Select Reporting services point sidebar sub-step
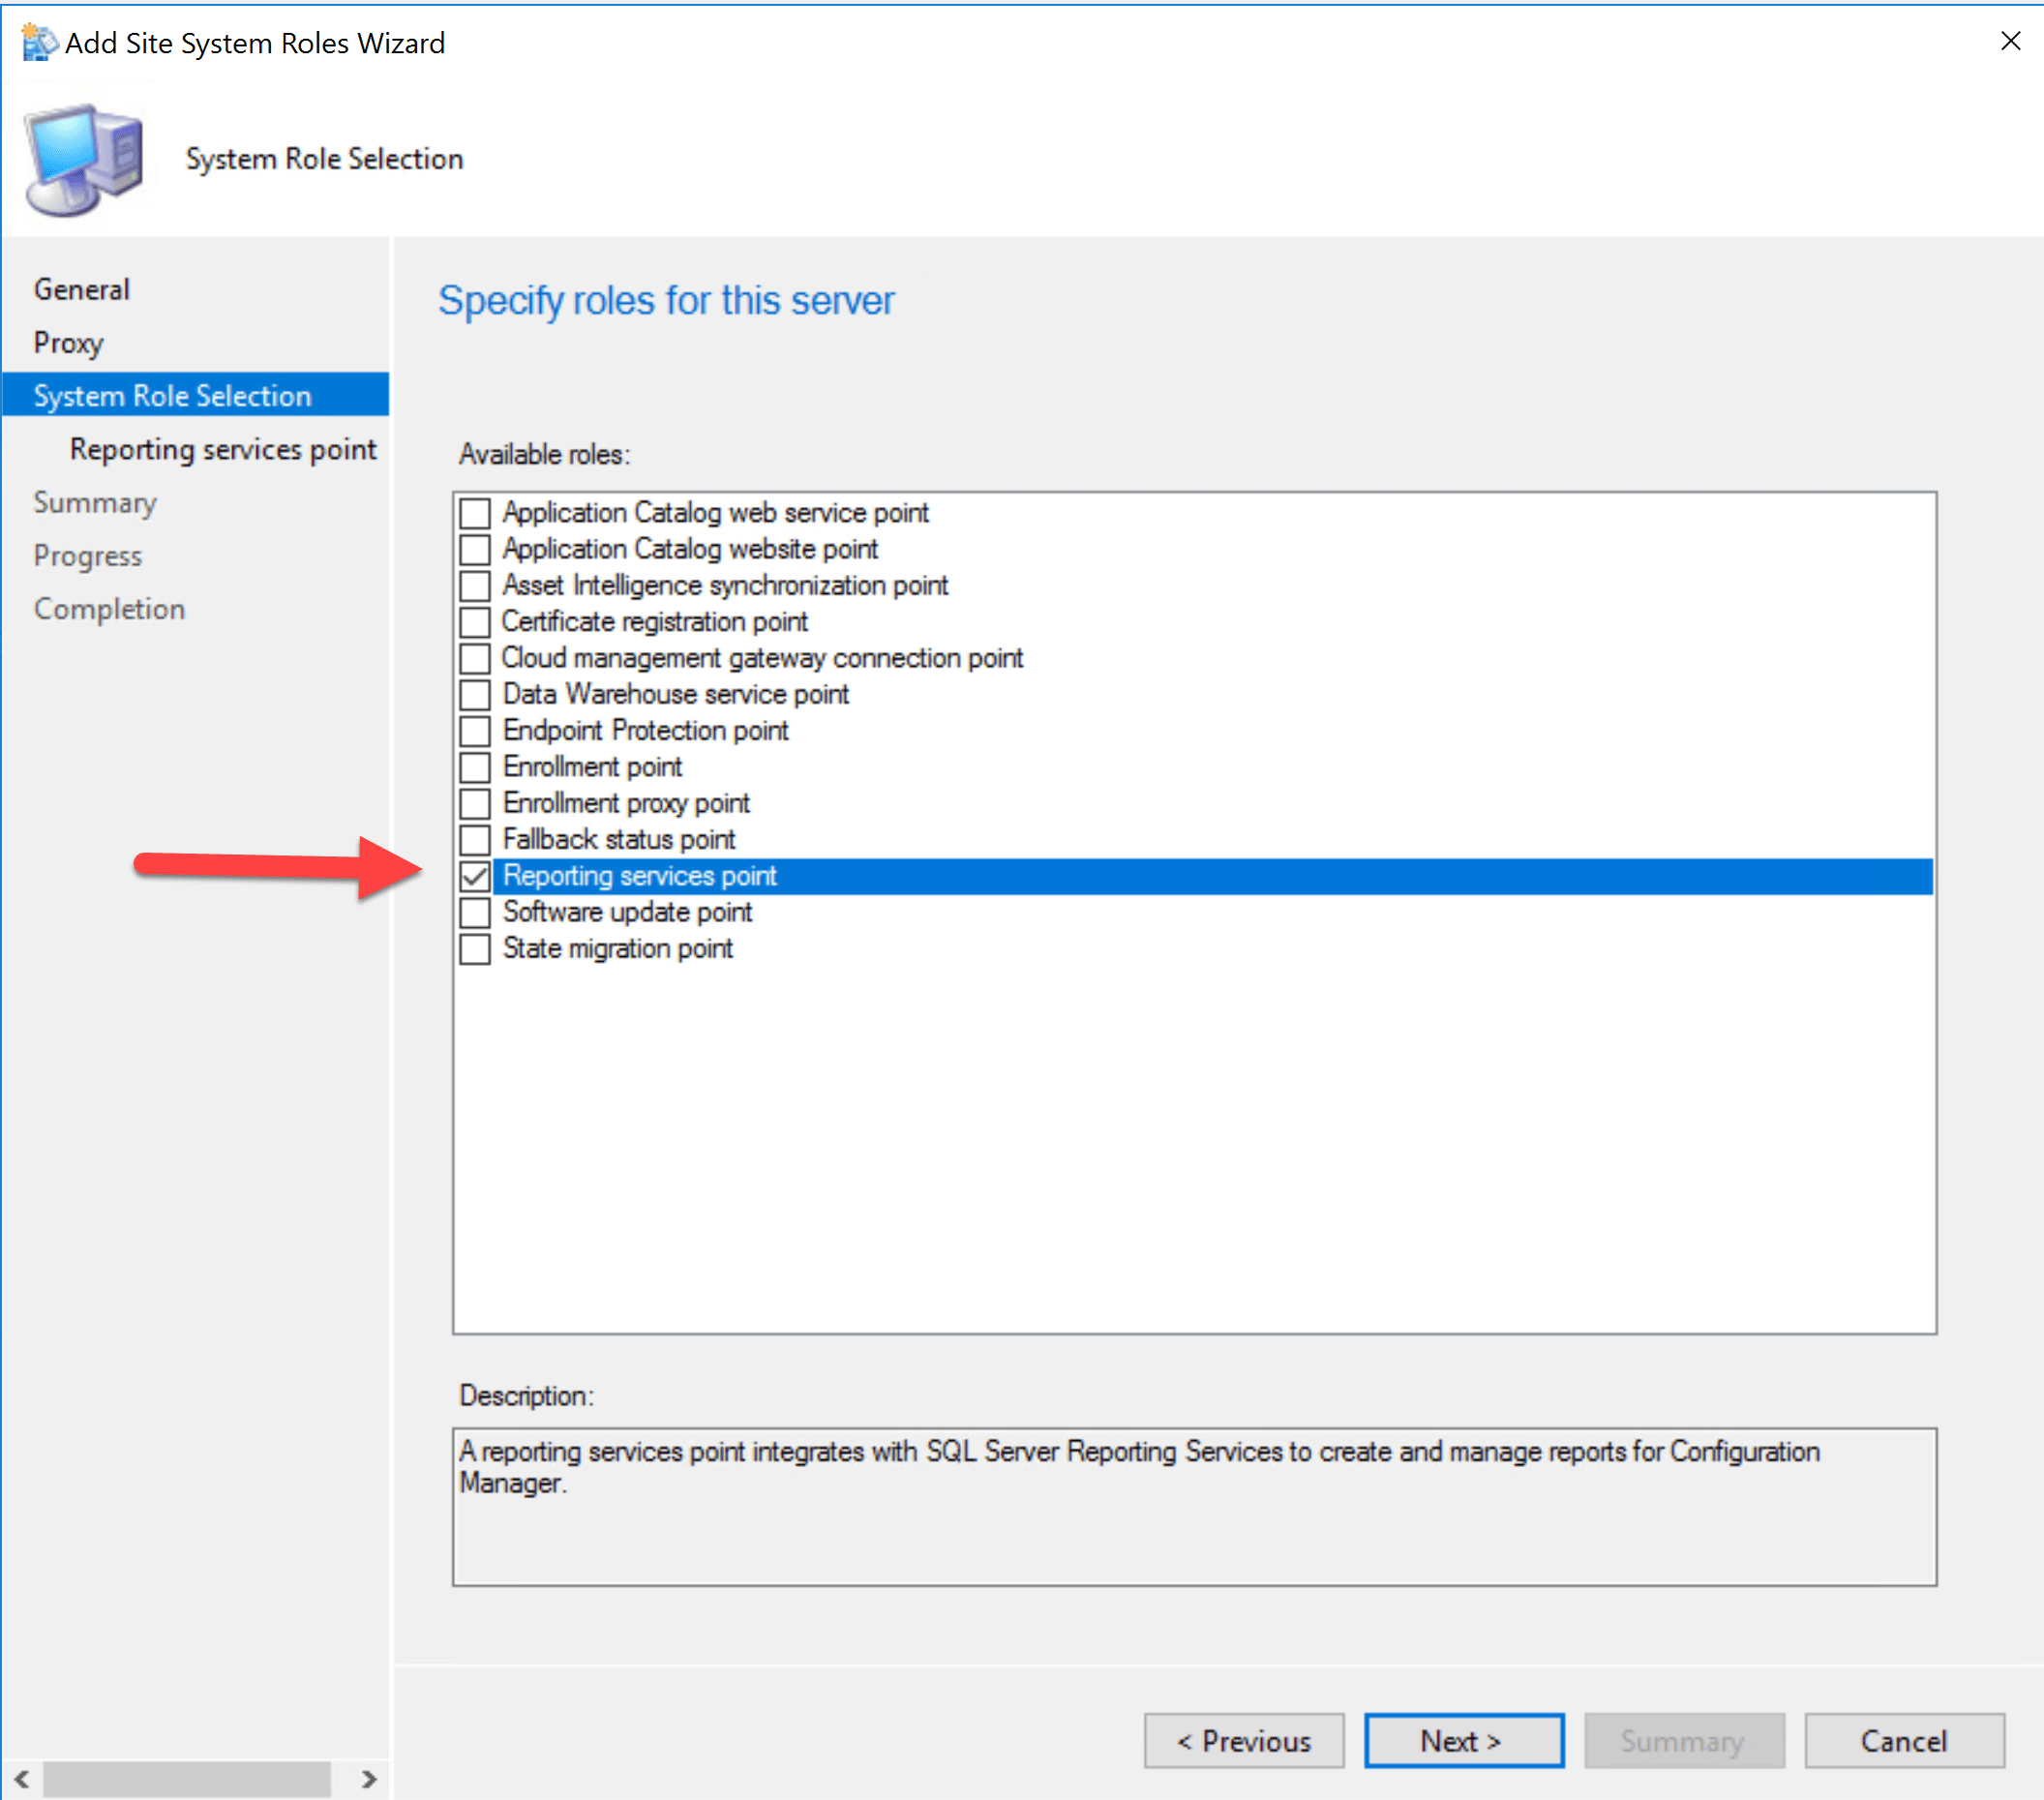Screen dimensions: 2044x1800 tap(223, 449)
